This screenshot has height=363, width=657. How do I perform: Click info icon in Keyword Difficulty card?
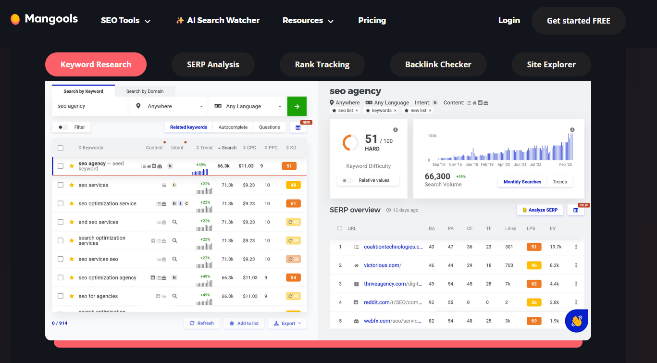[396, 130]
